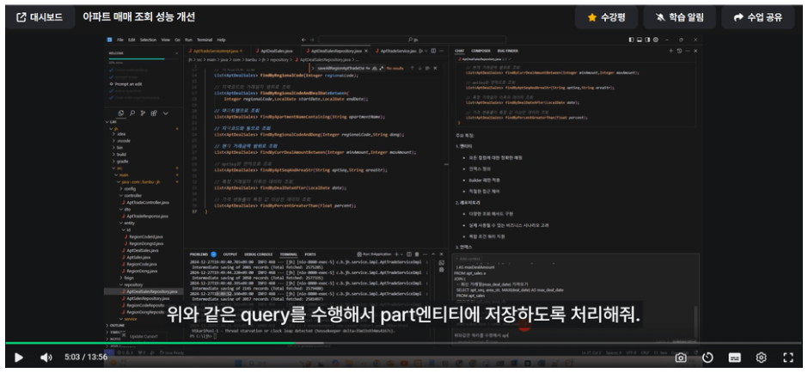The height and width of the screenshot is (373, 808).
Task: Create a new terminal with plus icon
Action: tap(396, 254)
